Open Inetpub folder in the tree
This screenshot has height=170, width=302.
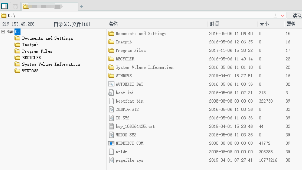click(x=30, y=45)
